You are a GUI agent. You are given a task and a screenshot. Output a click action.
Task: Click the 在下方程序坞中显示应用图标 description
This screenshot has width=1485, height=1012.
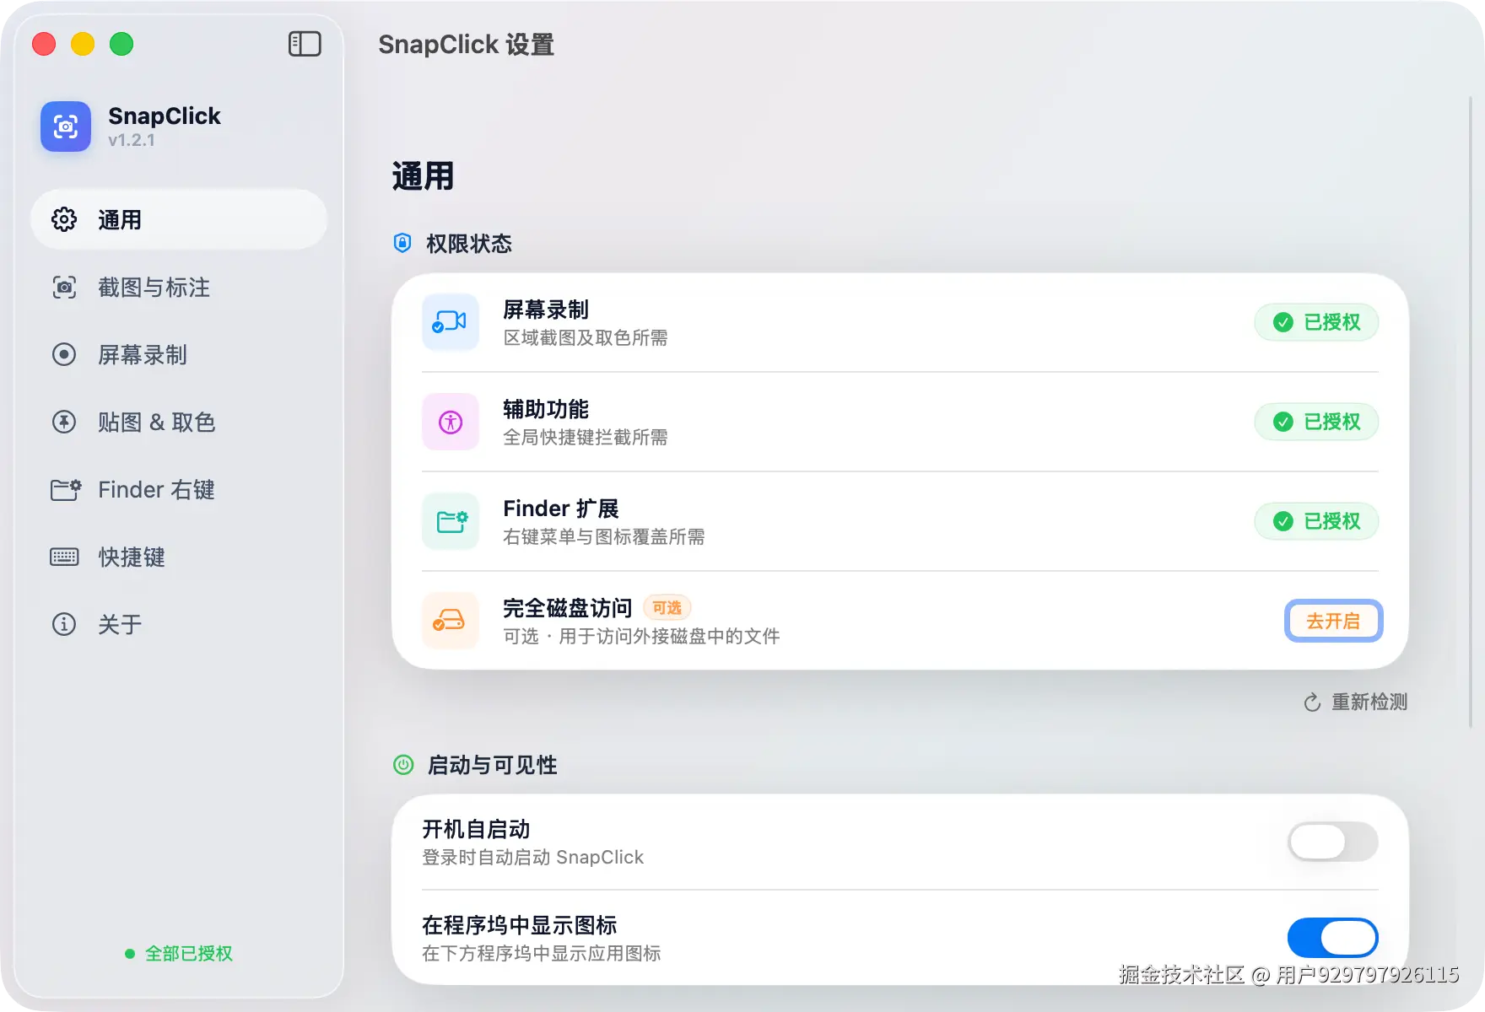pyautogui.click(x=542, y=954)
